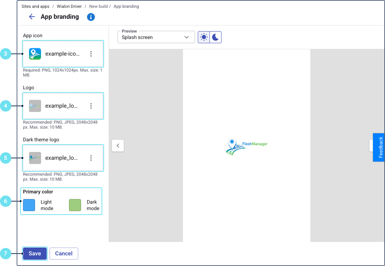Screen dimensions: 385x266
Task: Click the Dark theme logo thumbnail
Action: pyautogui.click(x=35, y=158)
